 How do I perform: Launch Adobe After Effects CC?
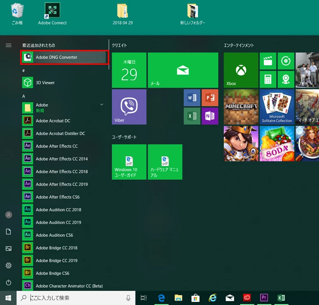click(64, 146)
